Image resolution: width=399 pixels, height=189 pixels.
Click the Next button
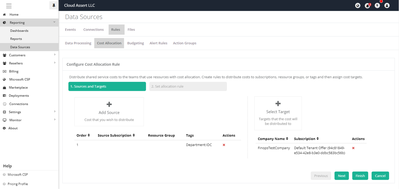[x=342, y=176]
